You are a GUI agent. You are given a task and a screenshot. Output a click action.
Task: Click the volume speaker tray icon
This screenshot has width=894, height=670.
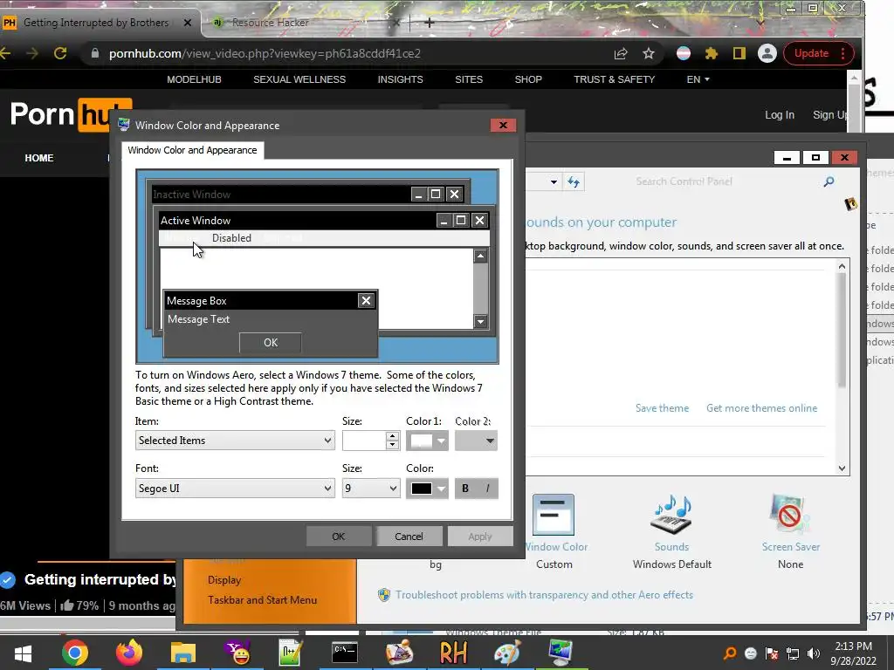tap(814, 653)
